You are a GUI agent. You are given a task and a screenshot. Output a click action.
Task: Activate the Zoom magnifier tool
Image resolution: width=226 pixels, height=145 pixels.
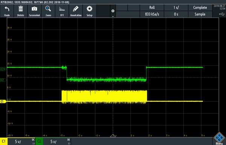point(48,11)
